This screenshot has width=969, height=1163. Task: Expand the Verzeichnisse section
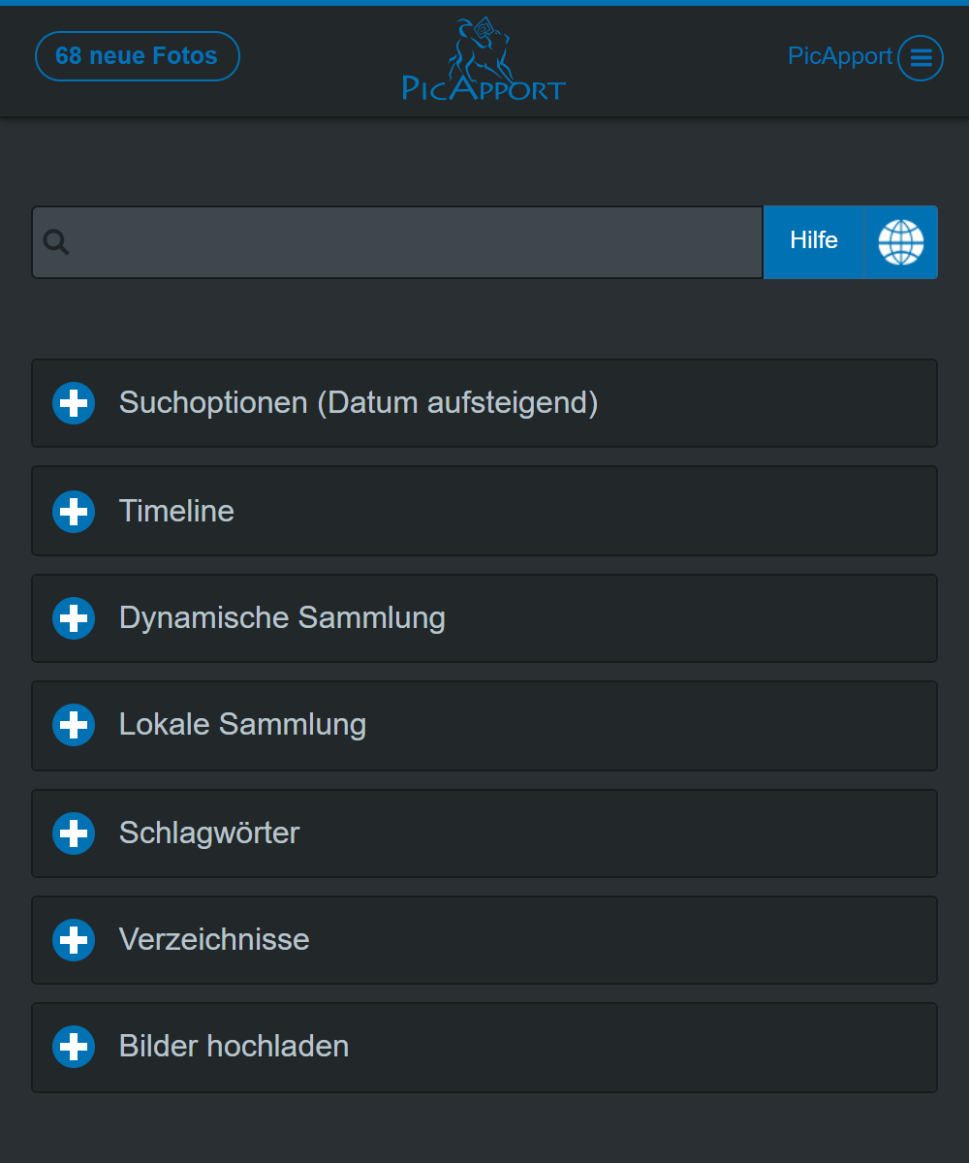tap(214, 939)
